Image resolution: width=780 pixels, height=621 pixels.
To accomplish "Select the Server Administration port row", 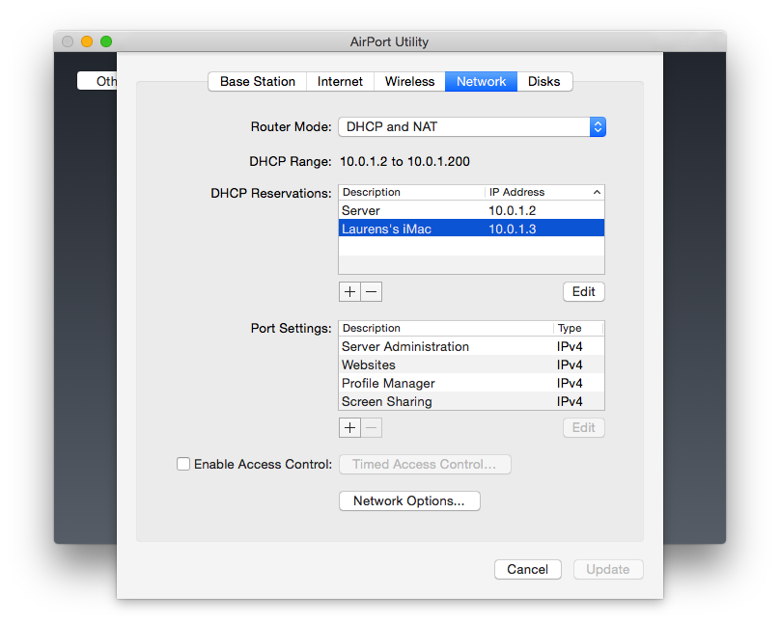I will [472, 346].
